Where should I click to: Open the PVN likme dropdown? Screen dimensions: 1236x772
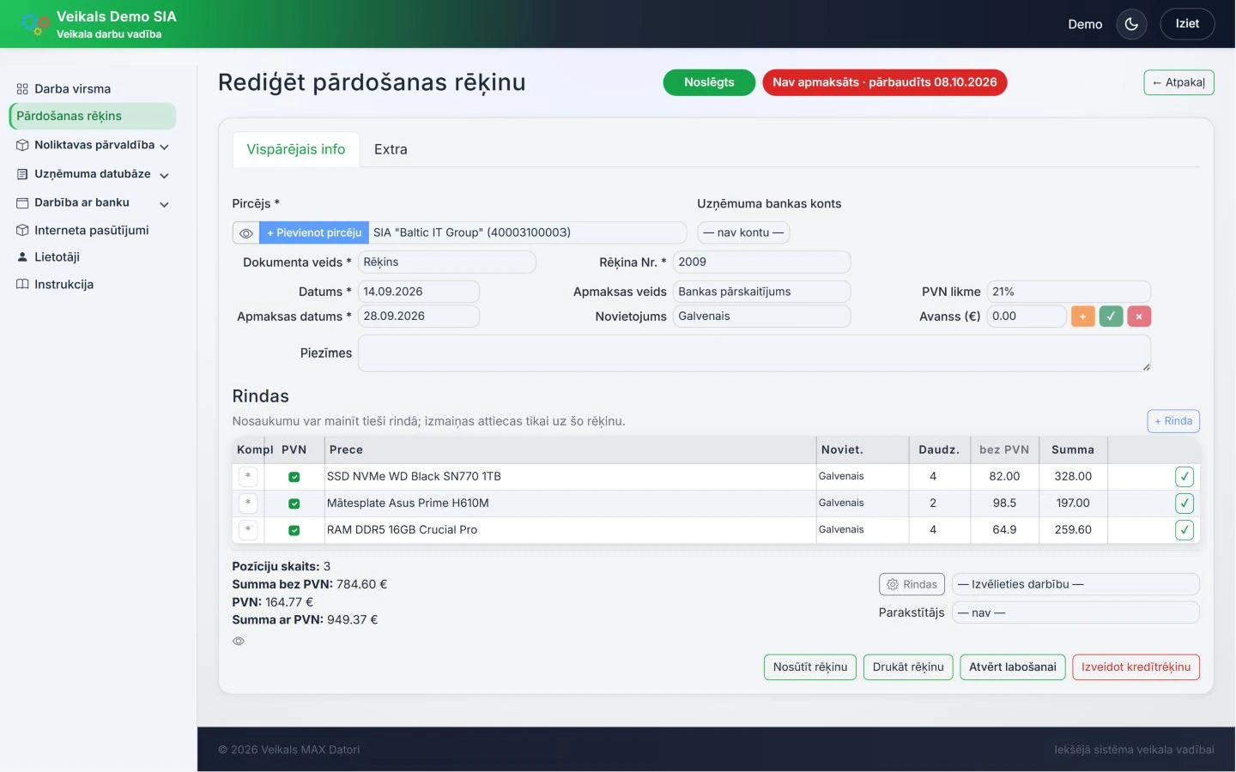(1069, 292)
